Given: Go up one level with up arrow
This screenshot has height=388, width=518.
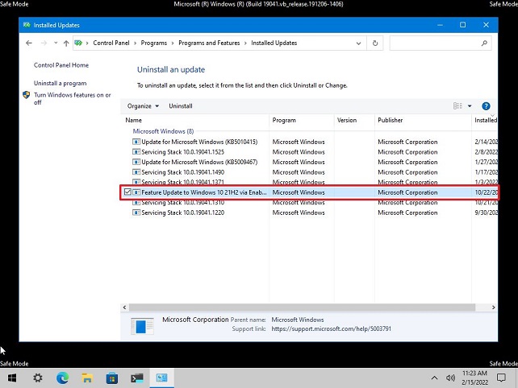Looking at the screenshot, I should (66, 43).
